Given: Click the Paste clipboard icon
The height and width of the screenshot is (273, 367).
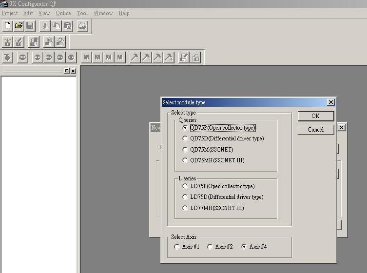Looking at the screenshot, I should pyautogui.click(x=67, y=26).
